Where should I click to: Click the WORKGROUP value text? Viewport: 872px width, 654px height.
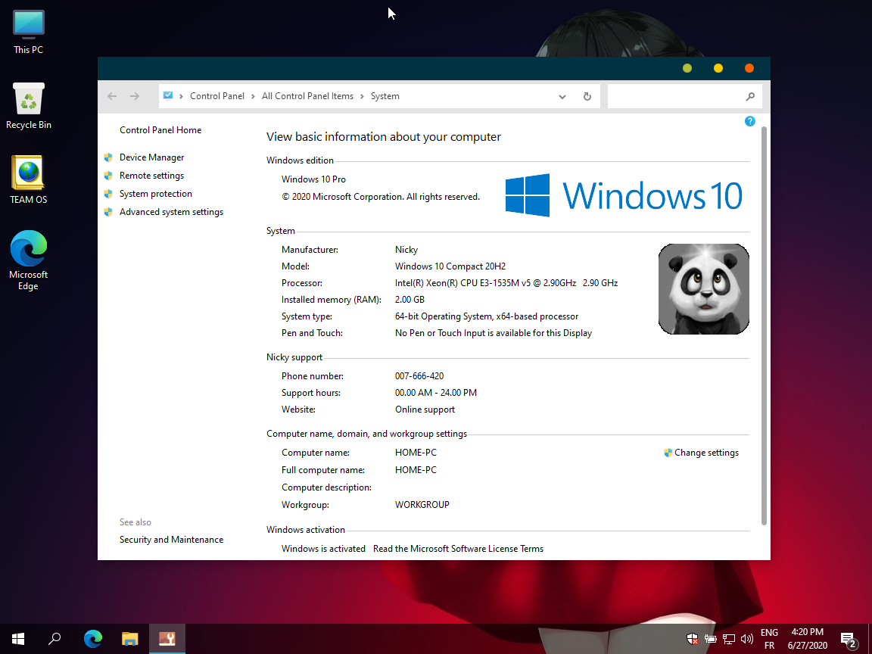pyautogui.click(x=422, y=505)
